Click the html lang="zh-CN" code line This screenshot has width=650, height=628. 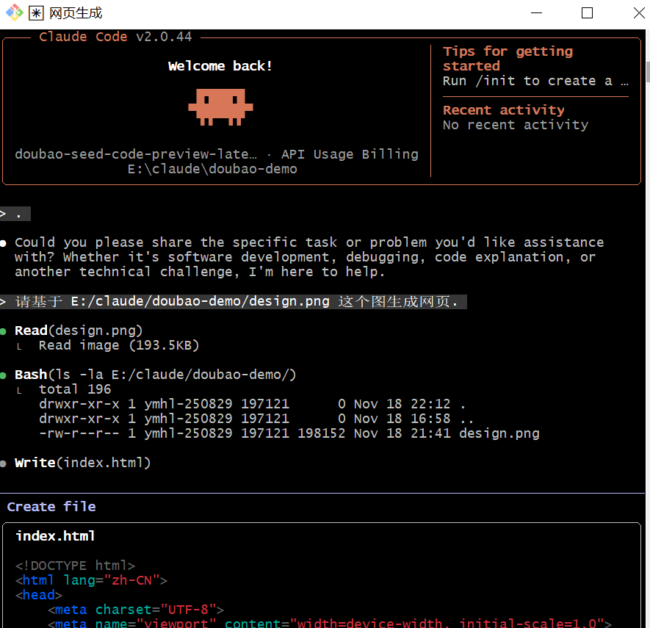click(x=91, y=580)
